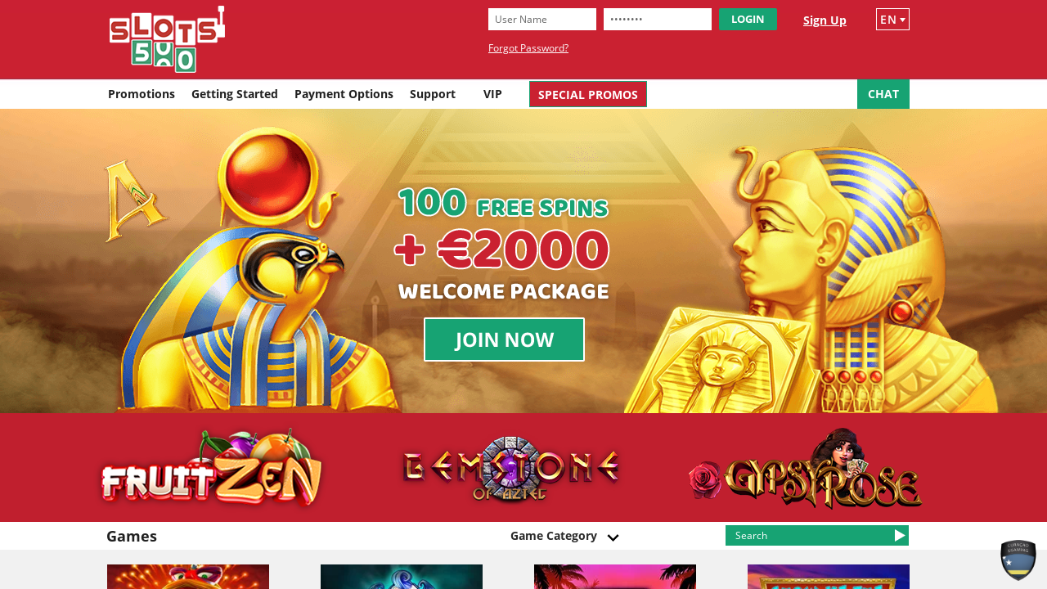This screenshot has height=589, width=1047.
Task: Click the SPECIAL PROMOS button
Action: [588, 94]
